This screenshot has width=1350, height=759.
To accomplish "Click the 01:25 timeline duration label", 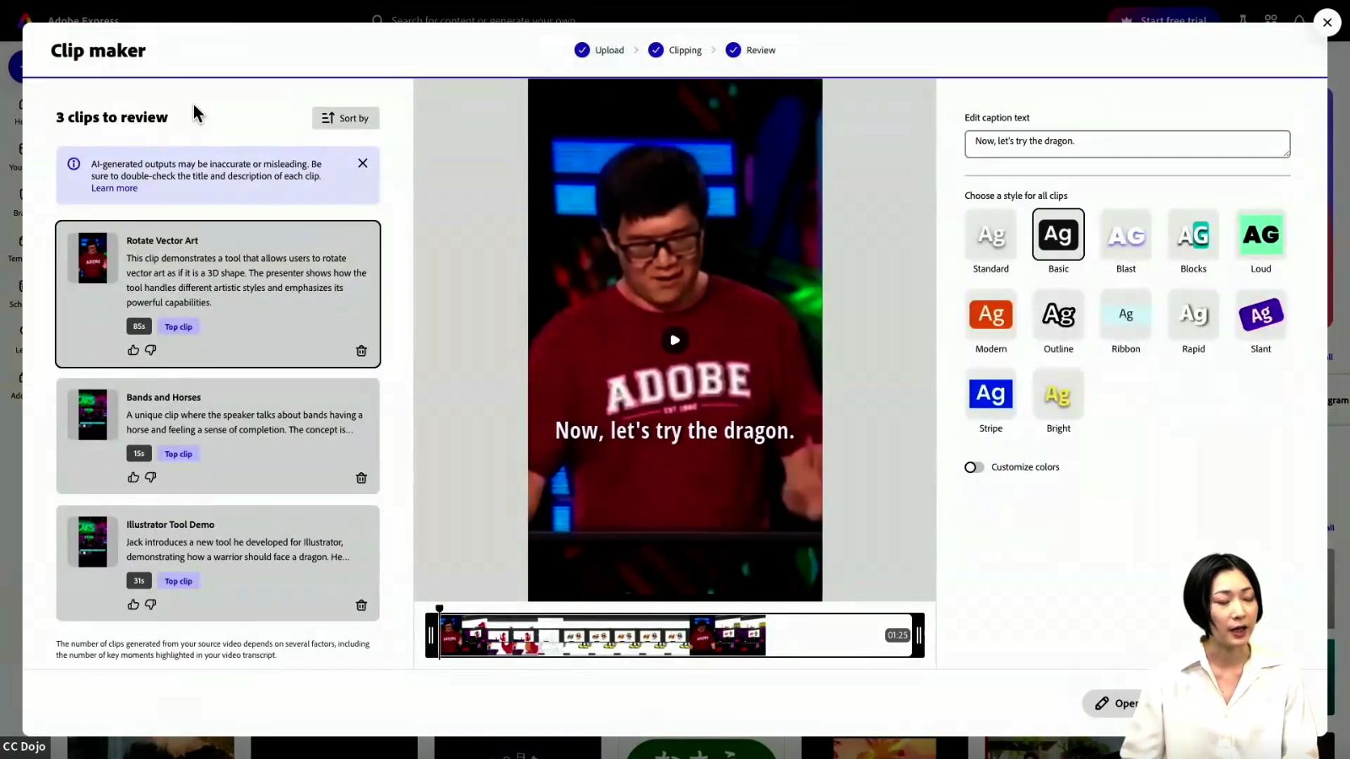I will (898, 635).
